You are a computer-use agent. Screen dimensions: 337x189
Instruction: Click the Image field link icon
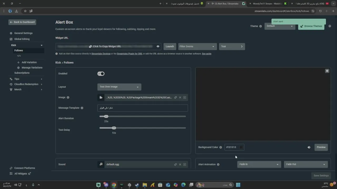175,97
